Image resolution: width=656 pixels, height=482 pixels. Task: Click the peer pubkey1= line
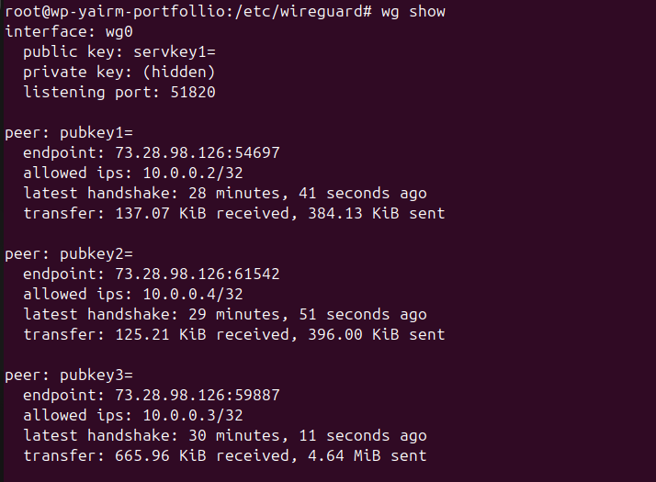pyautogui.click(x=69, y=133)
